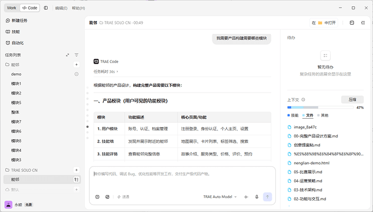Viewport: 373px width, 212px height.
Task: Open task 模块4
Action: [x=16, y=151]
